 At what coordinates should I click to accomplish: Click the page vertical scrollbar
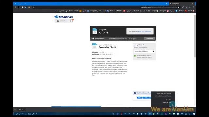[x=195, y=36]
